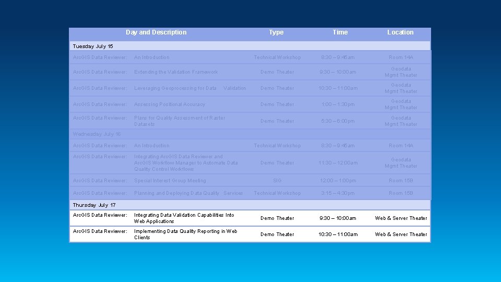Click the "Location" column header
The image size is (501, 282).
[400, 32]
